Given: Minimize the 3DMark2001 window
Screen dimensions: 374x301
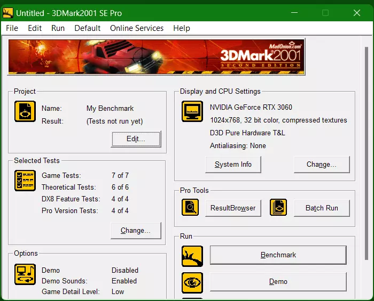Looking at the screenshot, I should pyautogui.click(x=294, y=13).
